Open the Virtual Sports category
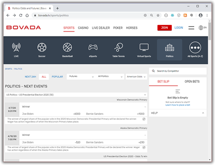This screenshot has height=165, width=215. point(144,50)
